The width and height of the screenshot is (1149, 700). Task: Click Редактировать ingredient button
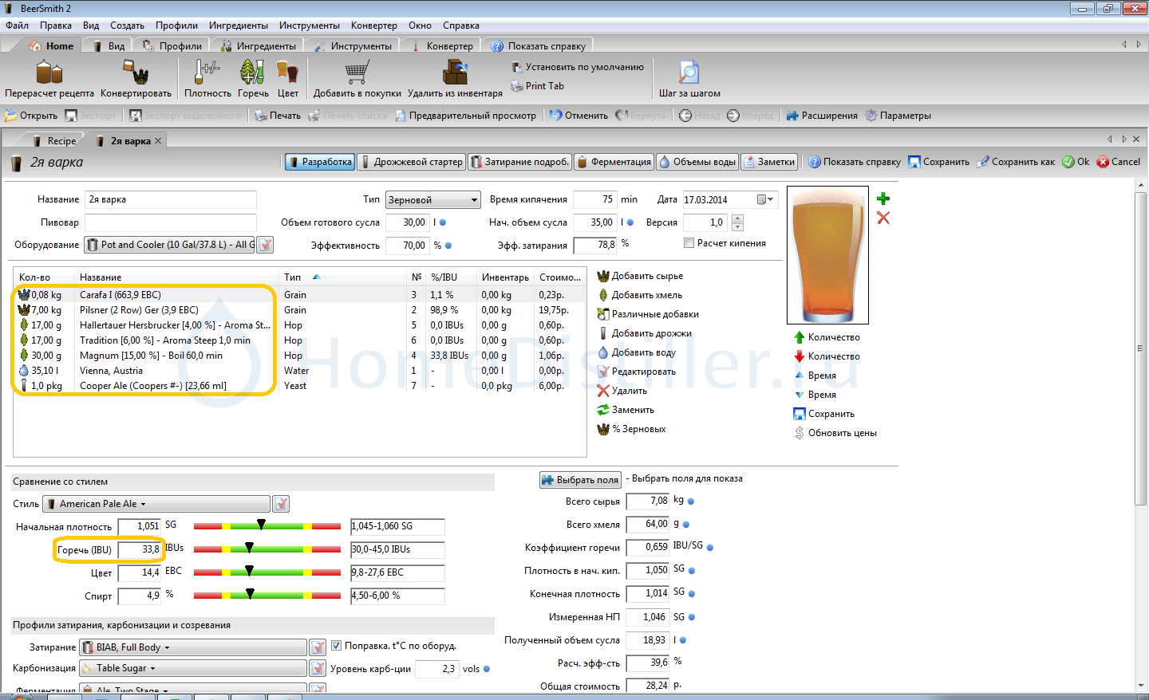pyautogui.click(x=636, y=372)
